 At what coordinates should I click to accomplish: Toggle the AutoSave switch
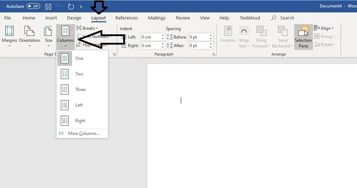click(x=33, y=6)
